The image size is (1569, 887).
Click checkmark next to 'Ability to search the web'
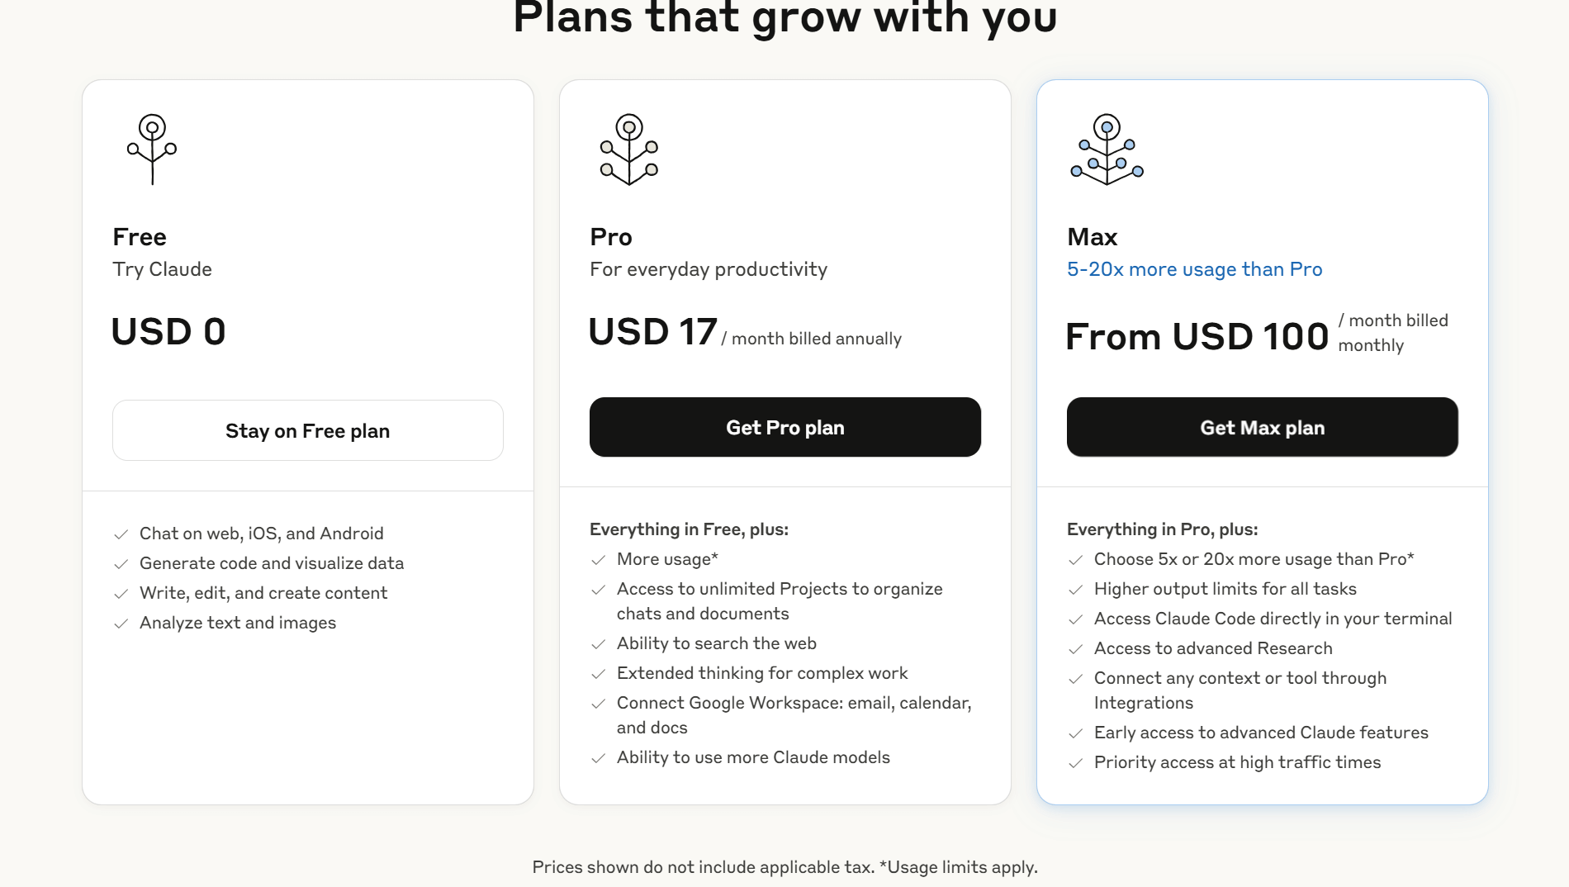598,644
